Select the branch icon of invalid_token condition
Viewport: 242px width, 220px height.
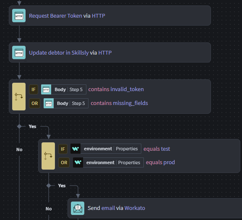point(19,97)
